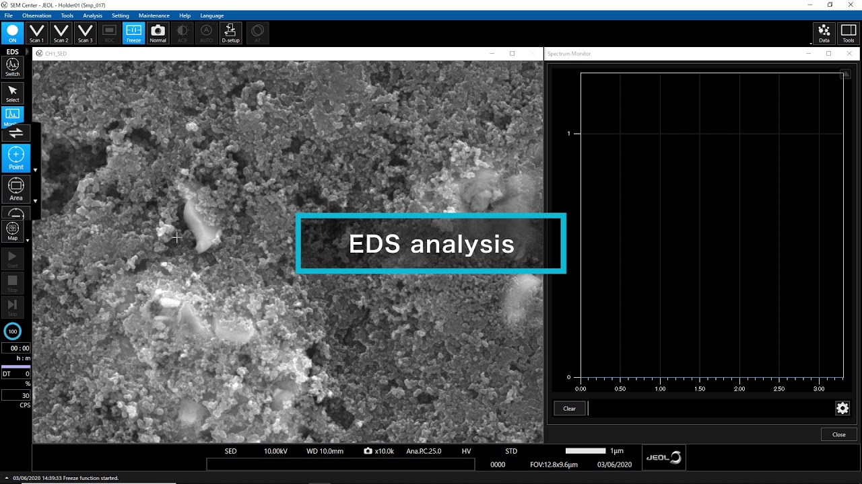Select the Map analysis tool

[12, 231]
